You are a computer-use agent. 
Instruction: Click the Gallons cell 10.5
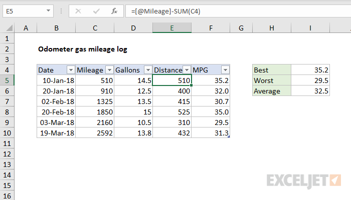pyautogui.click(x=133, y=122)
